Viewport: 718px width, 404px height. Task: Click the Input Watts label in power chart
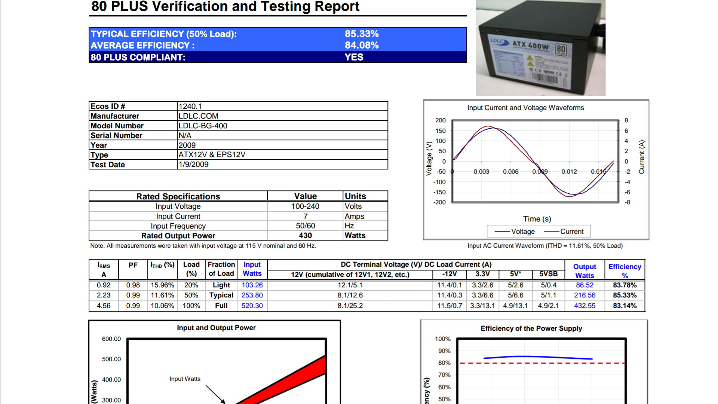[185, 379]
